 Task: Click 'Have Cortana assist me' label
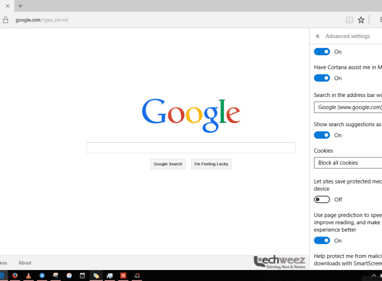348,67
